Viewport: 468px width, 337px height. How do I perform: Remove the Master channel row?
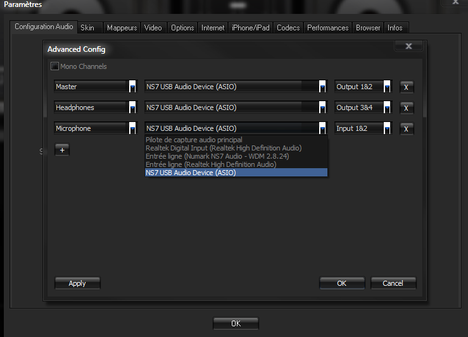406,87
